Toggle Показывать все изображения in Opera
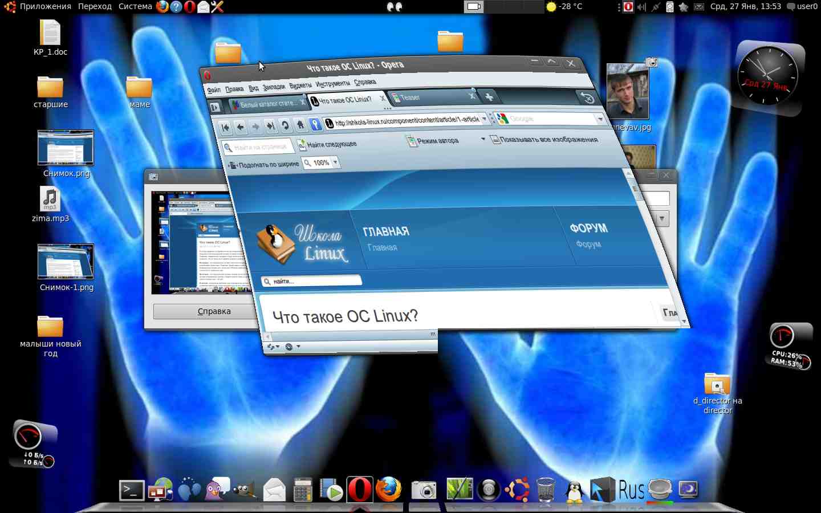The image size is (821, 513). [x=543, y=140]
